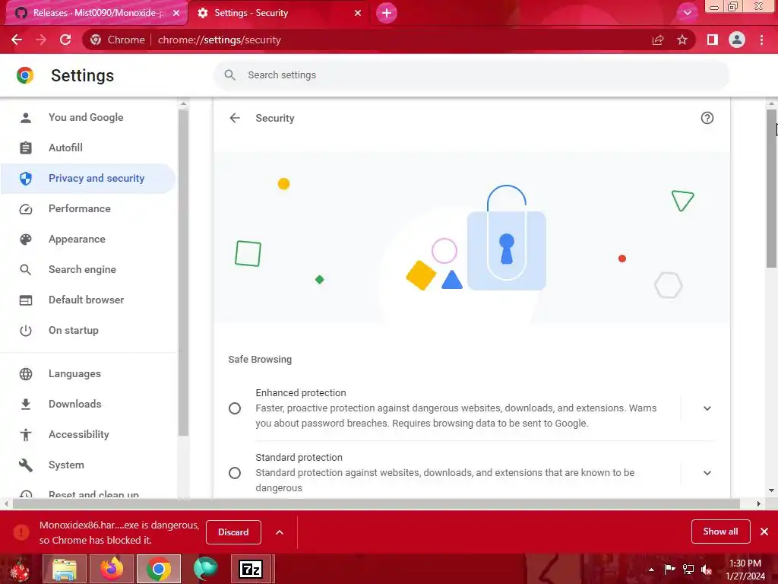
Task: Click the Performance gauge icon
Action: click(x=26, y=209)
